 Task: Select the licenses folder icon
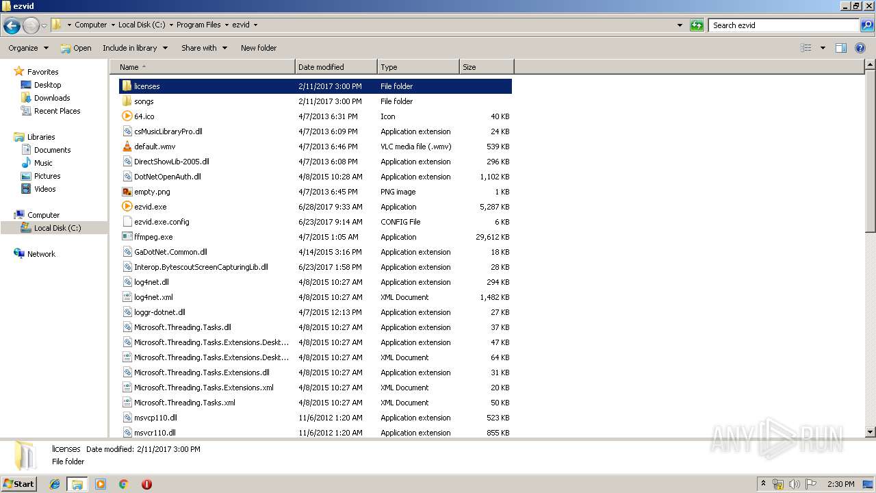pyautogui.click(x=127, y=86)
